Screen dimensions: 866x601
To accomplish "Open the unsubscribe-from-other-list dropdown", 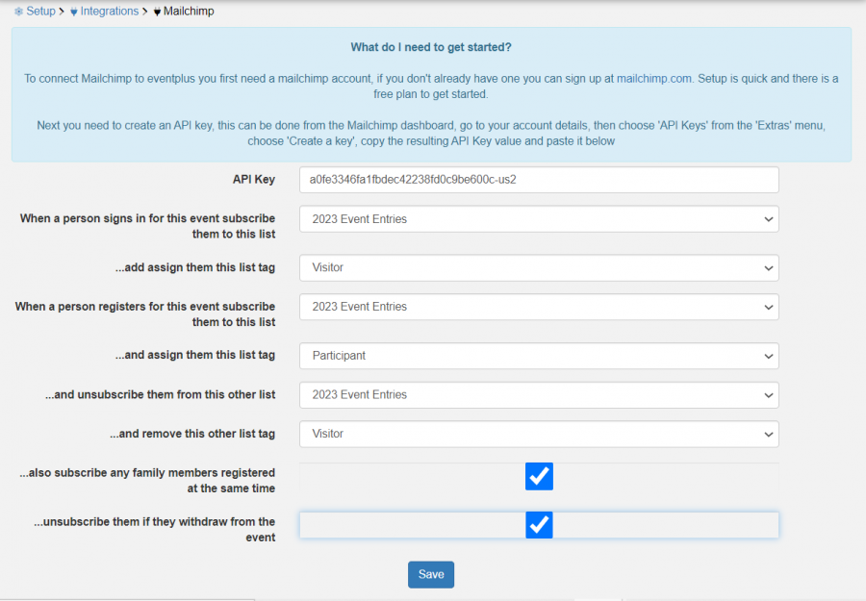I will pyautogui.click(x=539, y=394).
